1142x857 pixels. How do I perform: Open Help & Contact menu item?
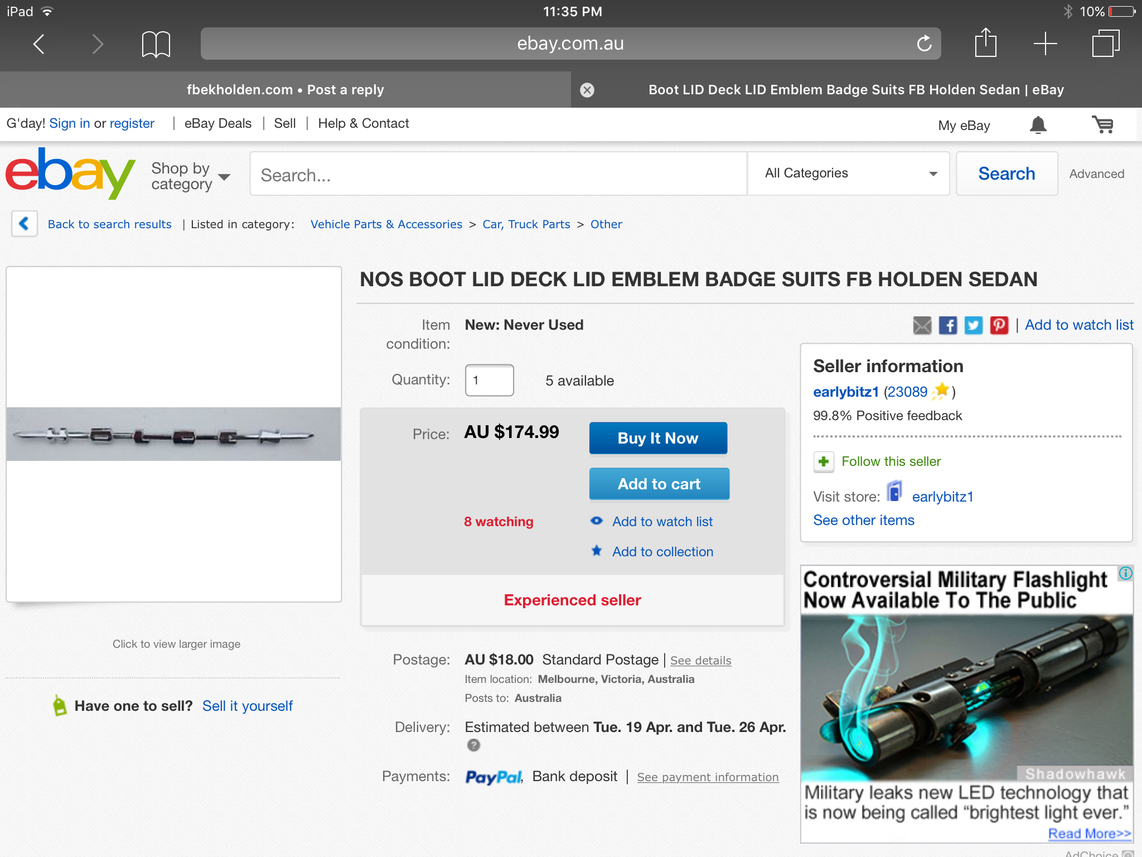[x=363, y=123]
